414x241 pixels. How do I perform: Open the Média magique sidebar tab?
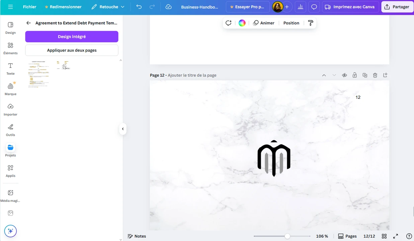pyautogui.click(x=10, y=196)
